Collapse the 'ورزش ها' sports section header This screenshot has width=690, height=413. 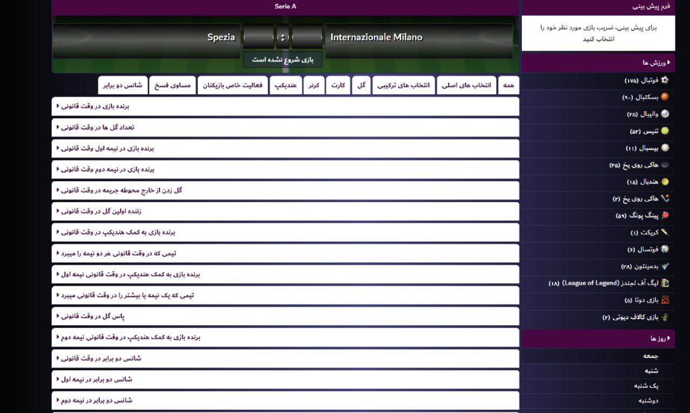(x=655, y=63)
